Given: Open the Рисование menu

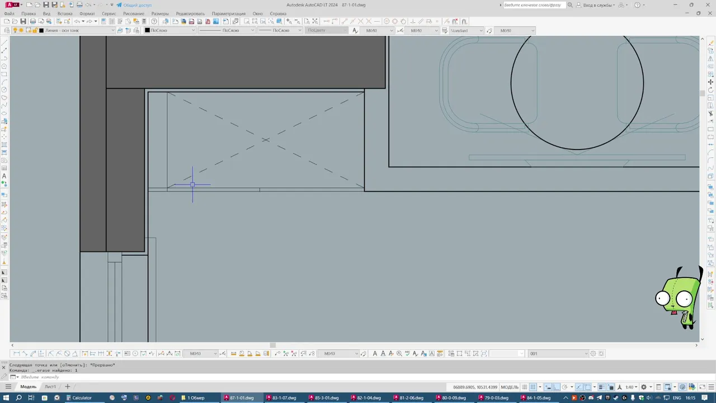Looking at the screenshot, I should [x=134, y=13].
